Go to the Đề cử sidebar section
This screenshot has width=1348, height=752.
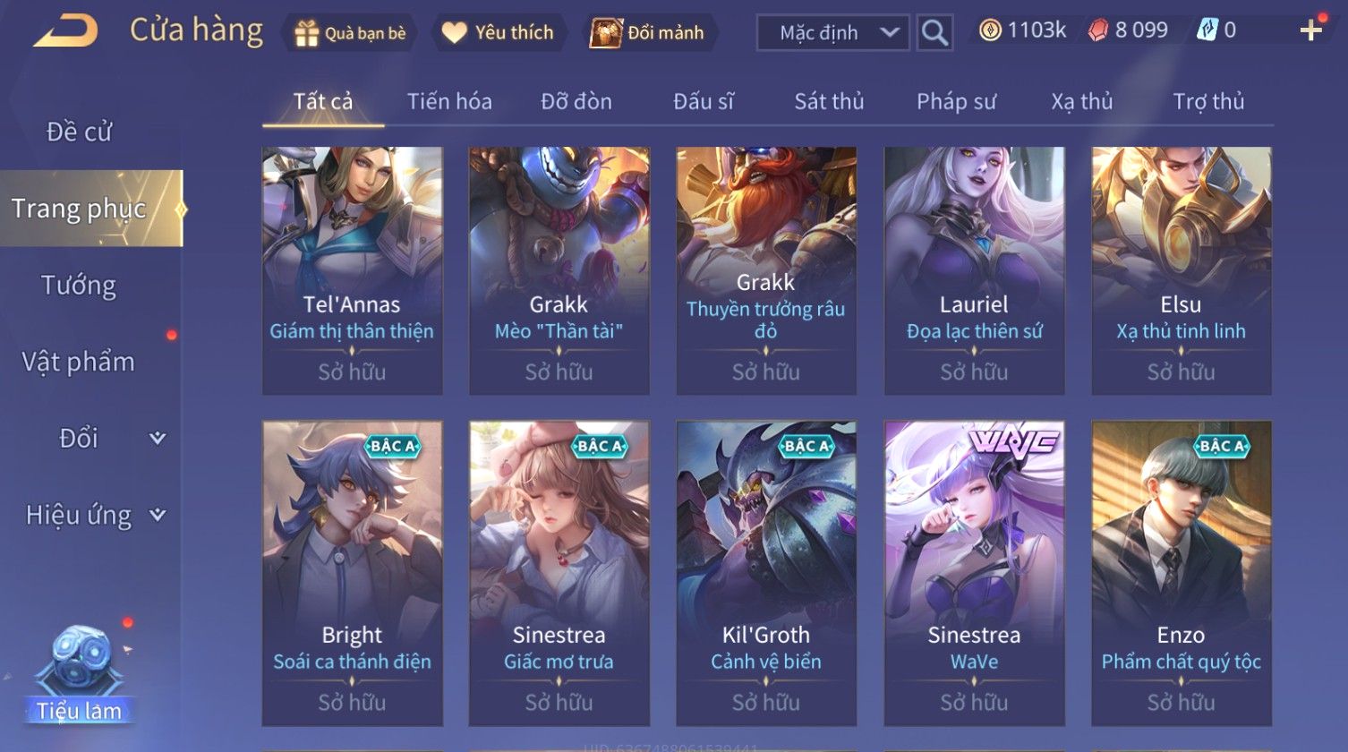click(x=79, y=132)
